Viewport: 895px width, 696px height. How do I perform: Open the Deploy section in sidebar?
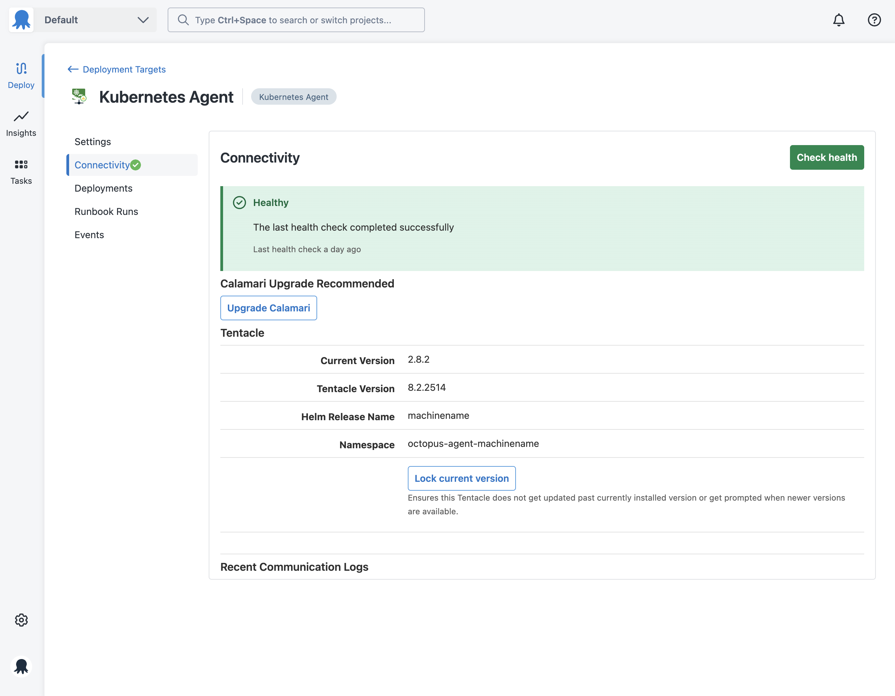pyautogui.click(x=21, y=76)
